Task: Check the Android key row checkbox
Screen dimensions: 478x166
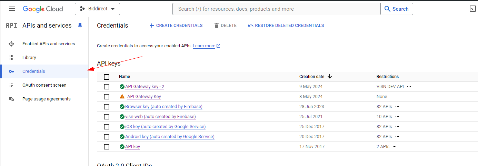Action: [x=107, y=137]
